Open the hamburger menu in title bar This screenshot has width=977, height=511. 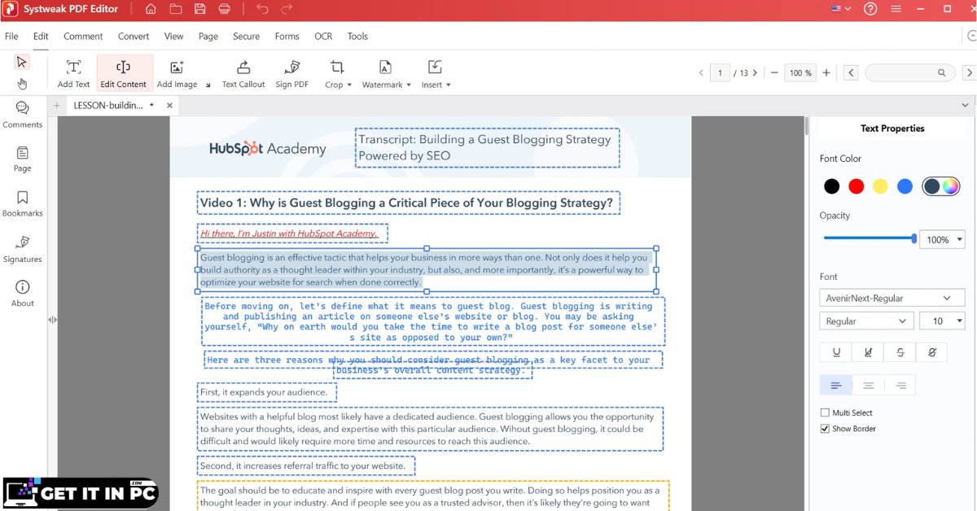[896, 9]
